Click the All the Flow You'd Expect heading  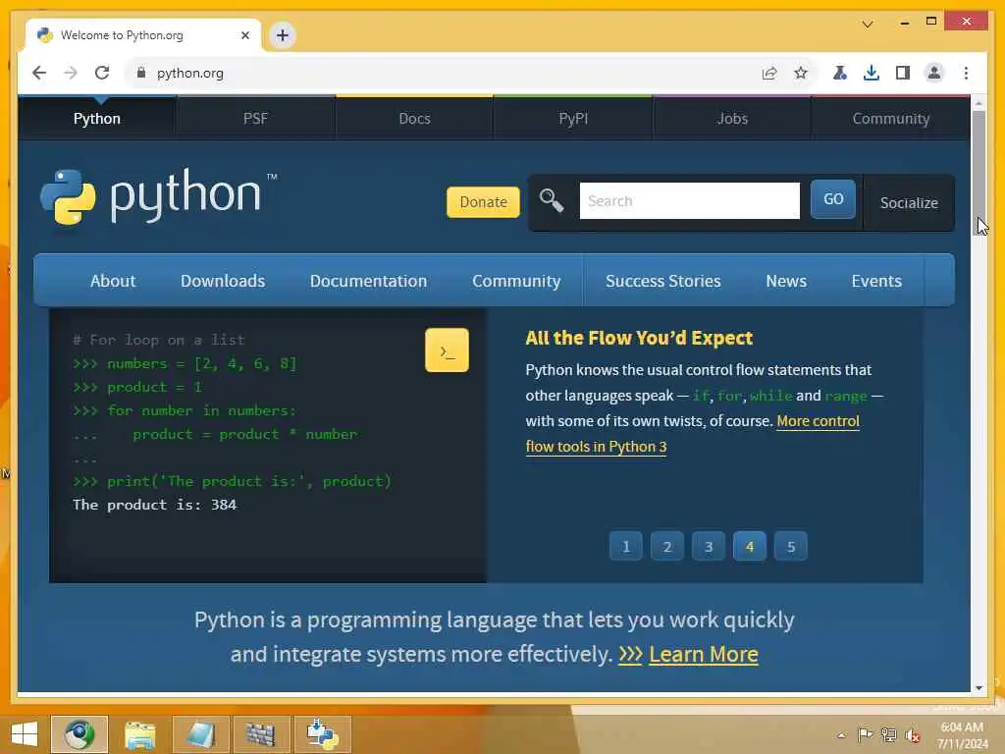(639, 338)
